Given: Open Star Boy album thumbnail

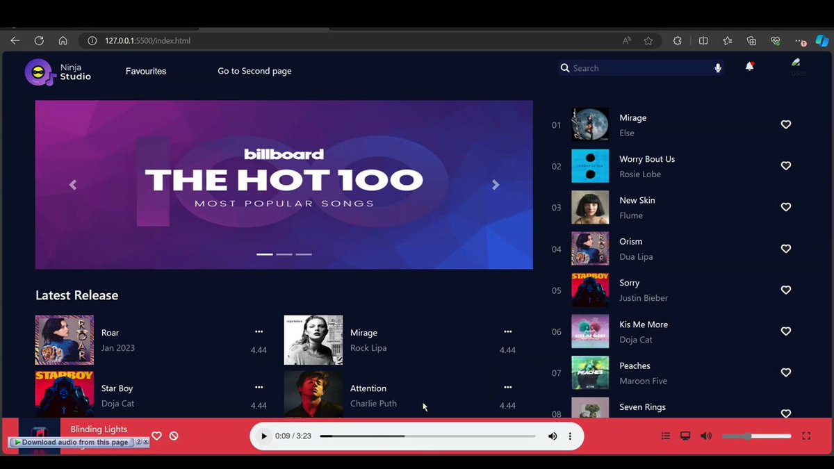Looking at the screenshot, I should coord(65,394).
